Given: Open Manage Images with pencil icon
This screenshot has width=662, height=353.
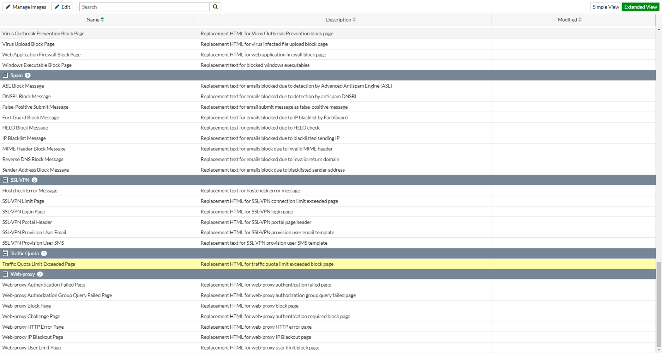Looking at the screenshot, I should tap(26, 7).
